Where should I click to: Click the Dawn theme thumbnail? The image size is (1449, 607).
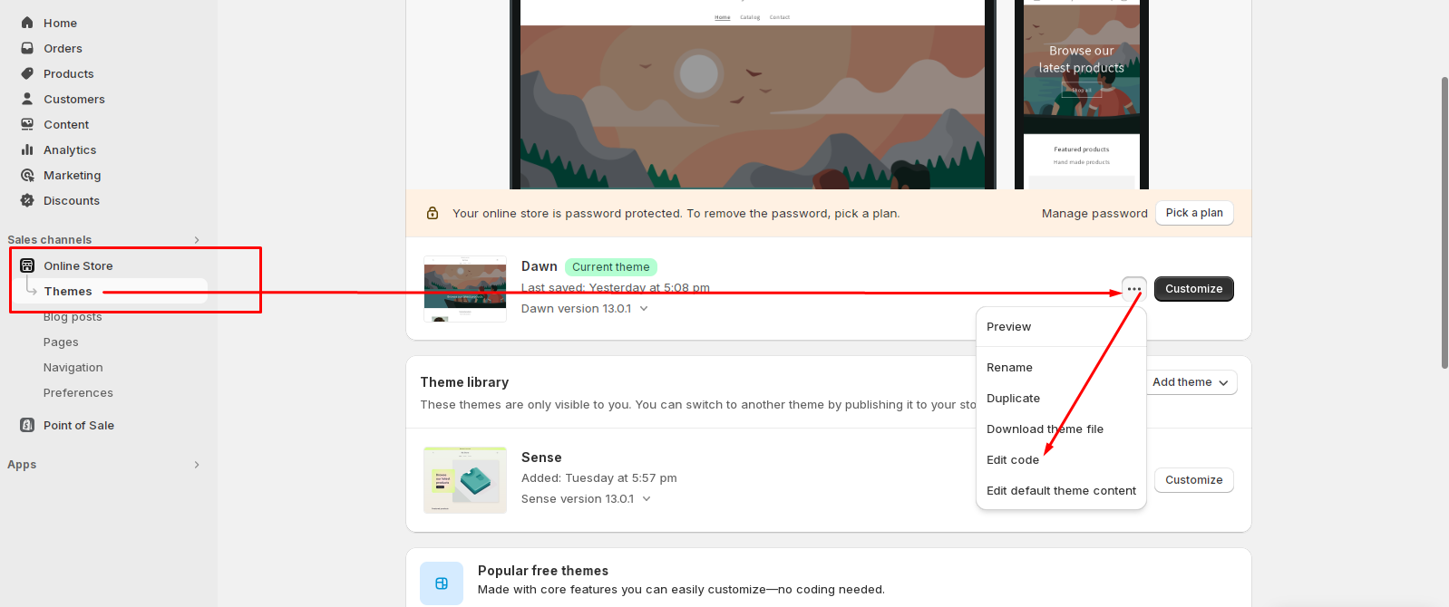(465, 289)
